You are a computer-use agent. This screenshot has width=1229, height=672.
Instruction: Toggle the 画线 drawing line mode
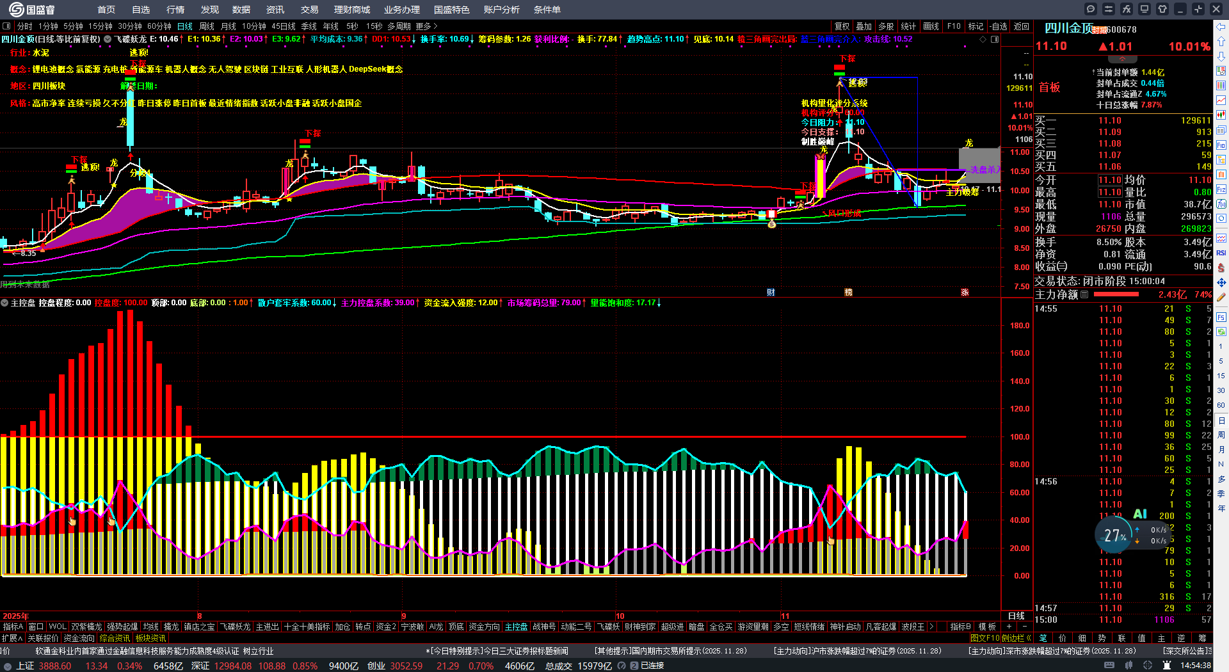click(931, 26)
